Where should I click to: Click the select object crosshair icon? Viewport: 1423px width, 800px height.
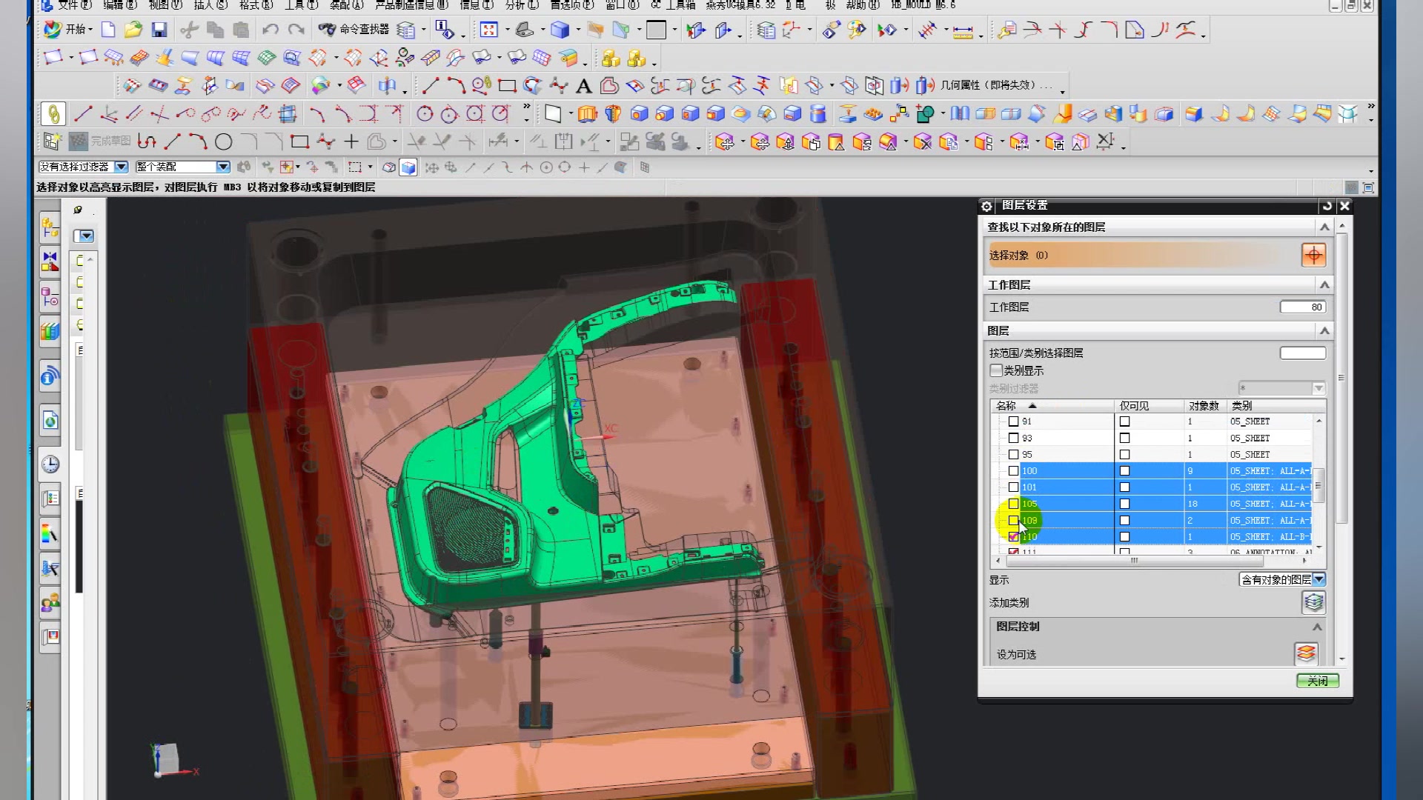click(x=1313, y=256)
